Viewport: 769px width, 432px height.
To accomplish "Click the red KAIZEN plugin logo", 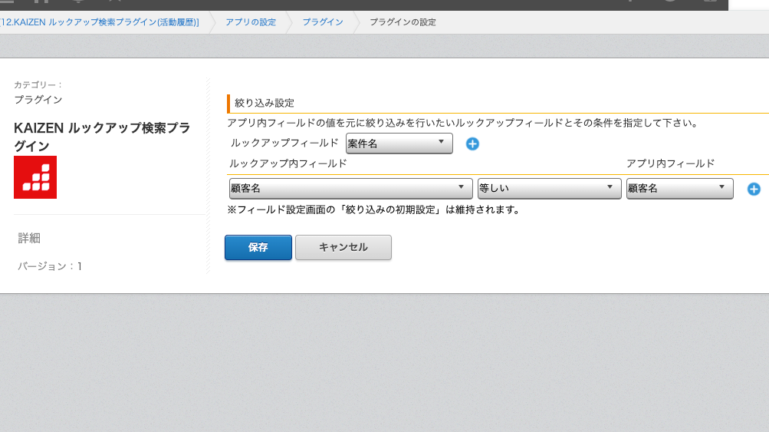I will click(35, 177).
